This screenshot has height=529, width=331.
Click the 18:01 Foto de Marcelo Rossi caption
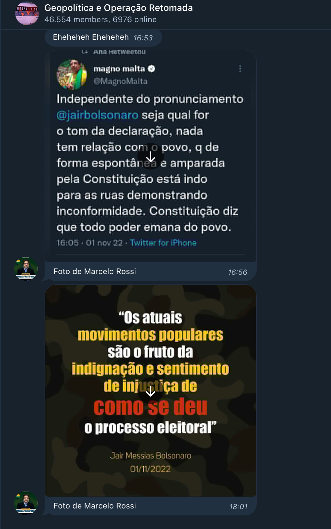tap(95, 506)
